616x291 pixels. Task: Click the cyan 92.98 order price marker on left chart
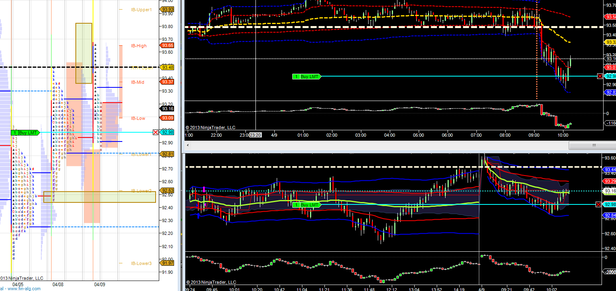pos(167,133)
